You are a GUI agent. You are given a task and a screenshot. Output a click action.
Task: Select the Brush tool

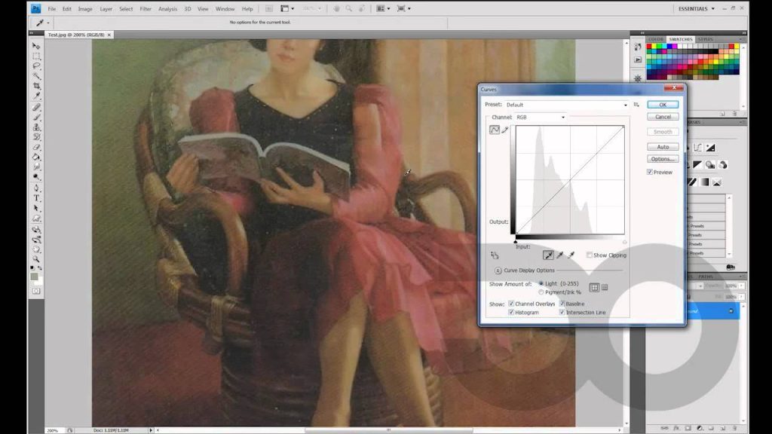click(36, 117)
